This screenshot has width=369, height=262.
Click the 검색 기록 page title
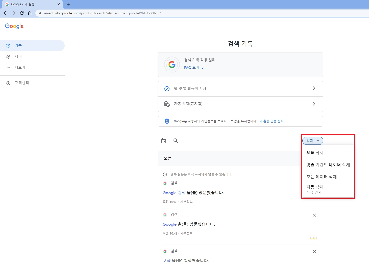(x=240, y=44)
